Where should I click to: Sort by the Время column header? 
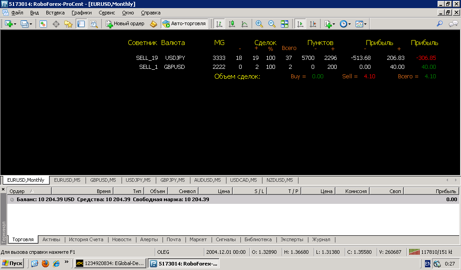[83, 191]
